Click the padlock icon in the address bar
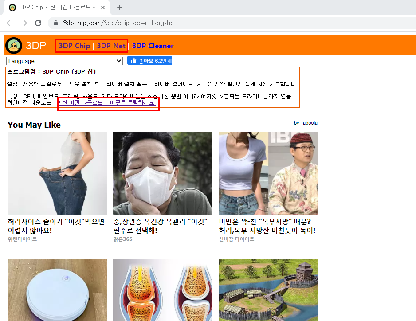 pyautogui.click(x=55, y=23)
